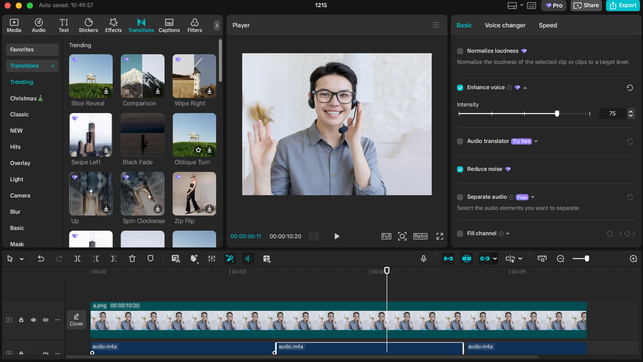This screenshot has width=643, height=362.
Task: Open the Transitions panel
Action: click(x=141, y=25)
